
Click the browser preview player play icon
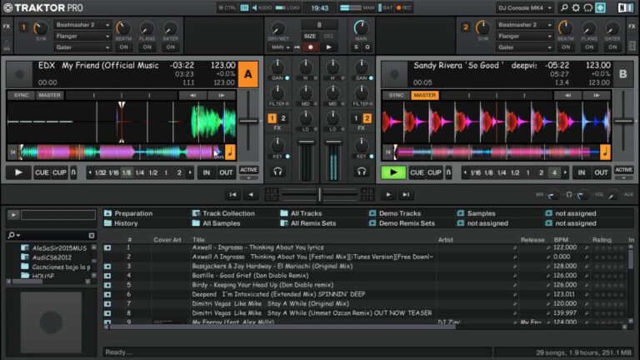[x=13, y=215]
